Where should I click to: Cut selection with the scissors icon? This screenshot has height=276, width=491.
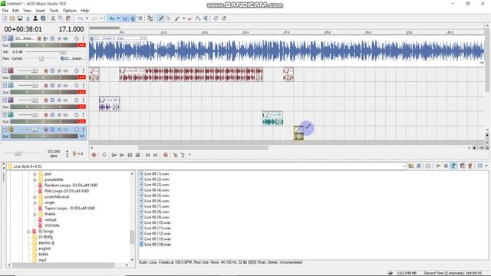(53, 18)
